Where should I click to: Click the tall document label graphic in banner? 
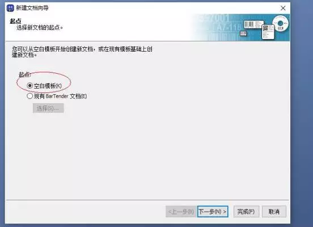pos(268,32)
